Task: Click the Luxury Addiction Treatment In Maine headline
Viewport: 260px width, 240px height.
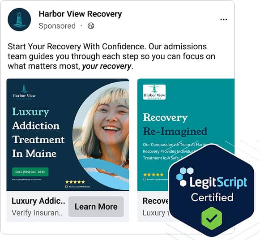Action: [x=38, y=133]
